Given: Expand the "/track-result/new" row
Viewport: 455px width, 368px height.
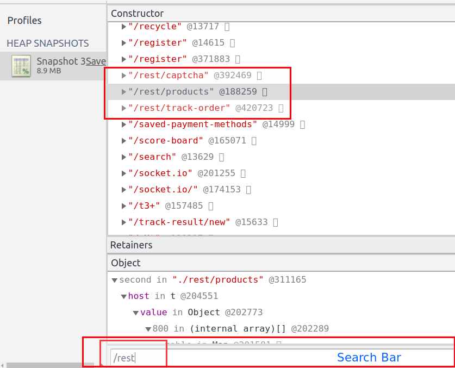Looking at the screenshot, I should point(123,222).
